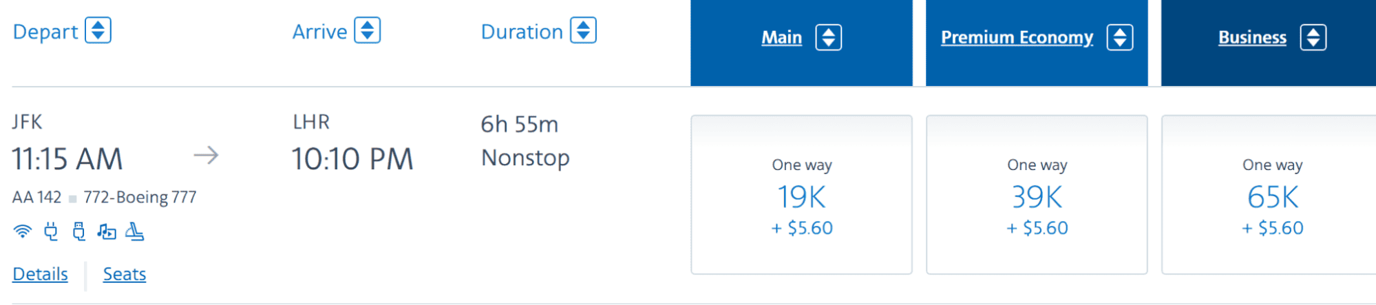The width and height of the screenshot is (1376, 305).
Task: Click the power outlet amenity icon
Action: pyautogui.click(x=51, y=231)
